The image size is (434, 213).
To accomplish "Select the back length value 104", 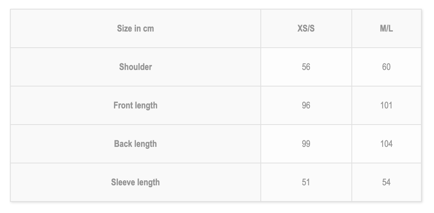I will [x=386, y=144].
